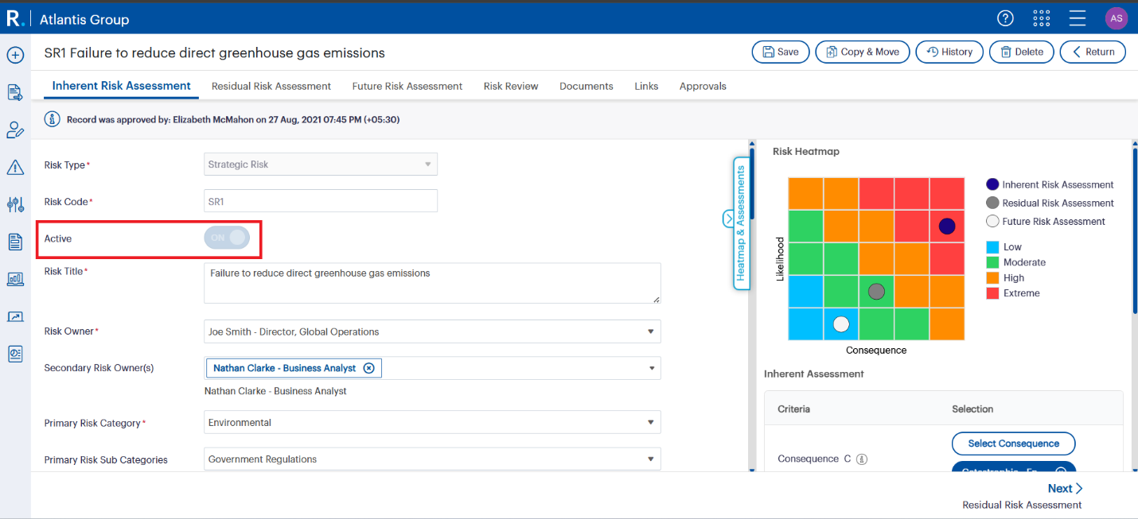Screen dimensions: 1138x519
Task: Open the document-with-arrow sidebar icon
Action: click(15, 93)
